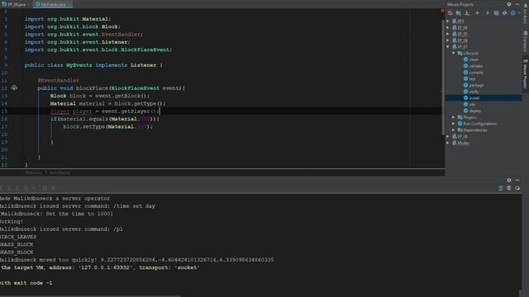Select the site lifecycle goal
This screenshot has height=297, width=529.
(472, 105)
